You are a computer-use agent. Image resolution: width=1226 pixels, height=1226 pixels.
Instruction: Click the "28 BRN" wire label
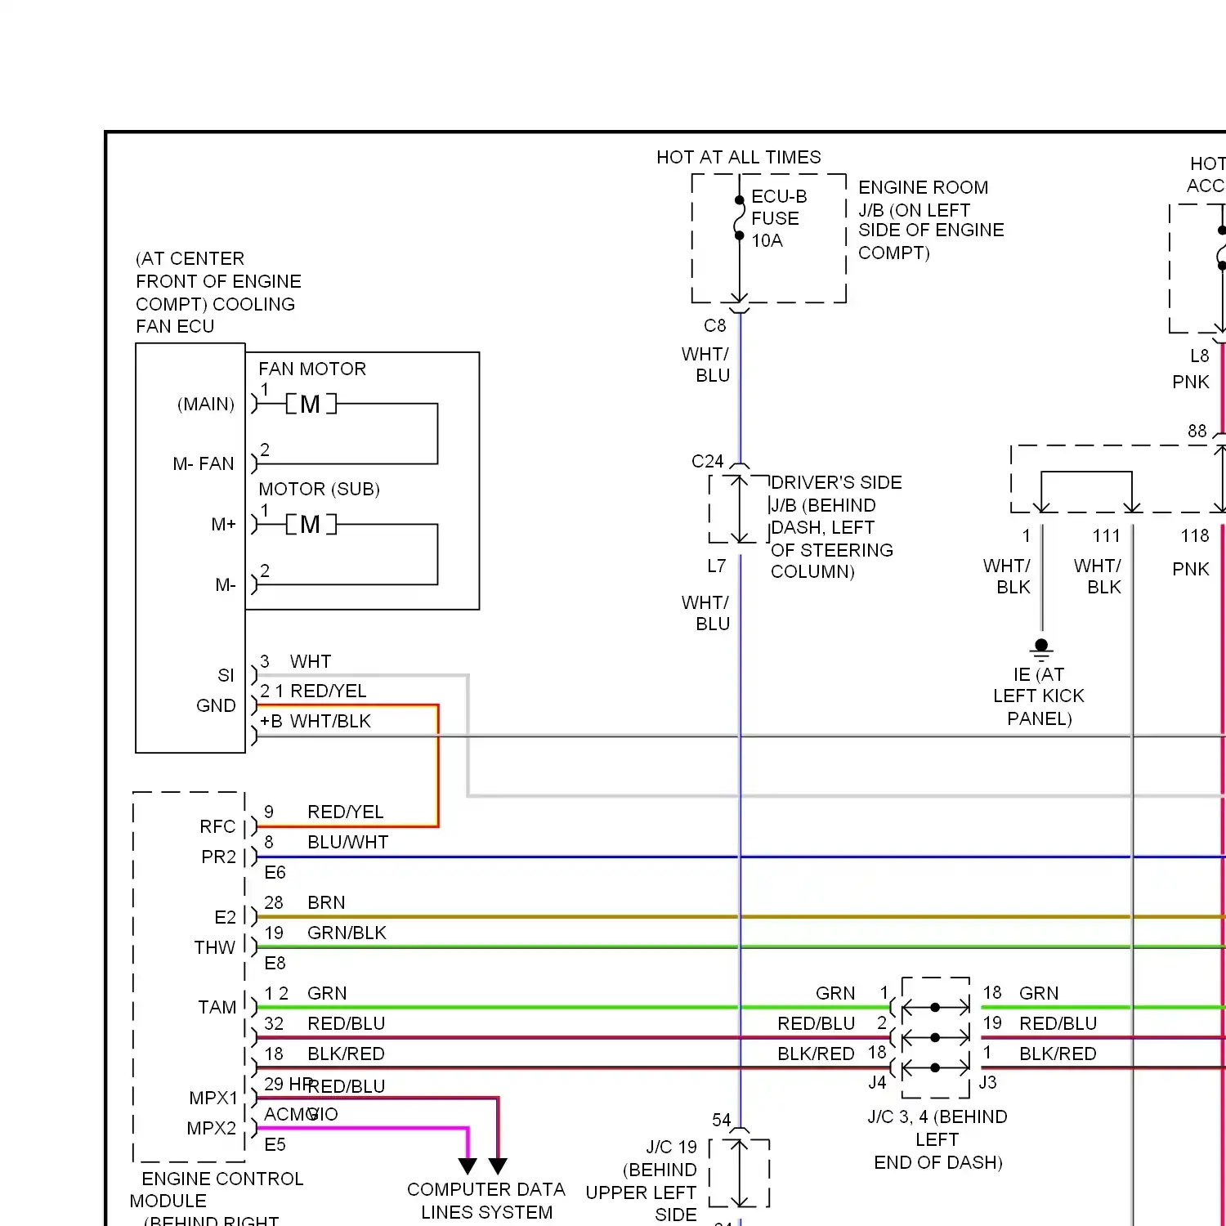(x=305, y=902)
